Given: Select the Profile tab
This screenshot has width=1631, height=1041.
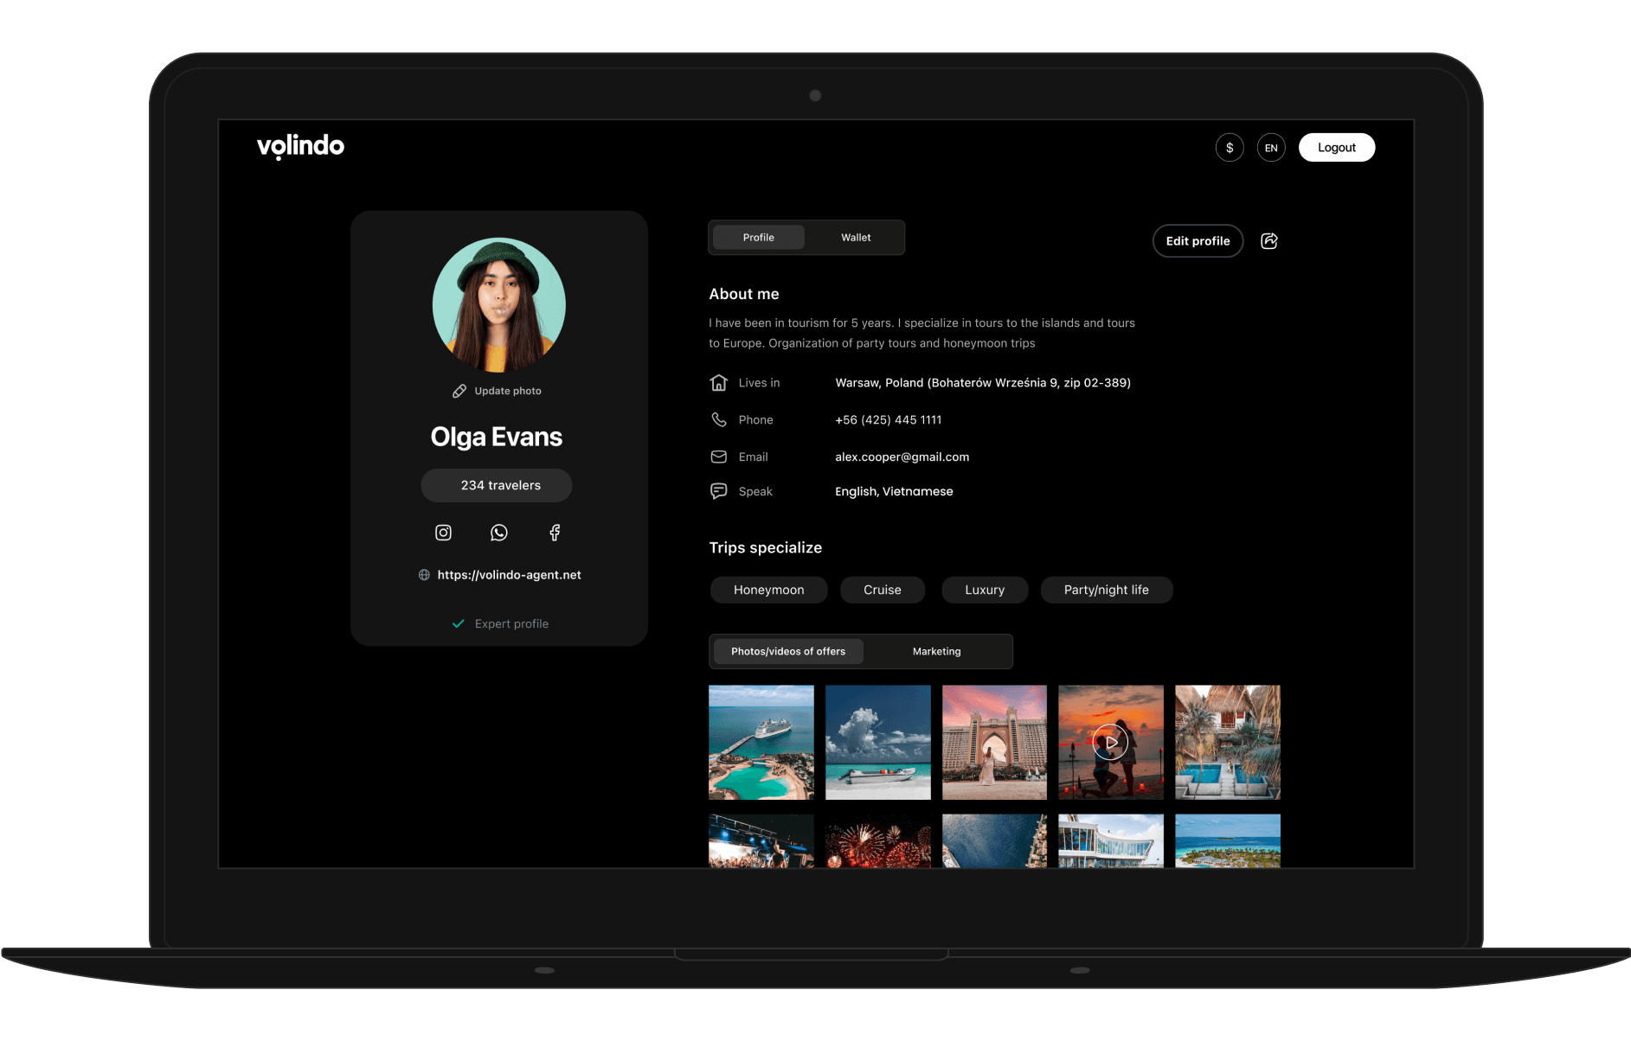Looking at the screenshot, I should [x=758, y=238].
